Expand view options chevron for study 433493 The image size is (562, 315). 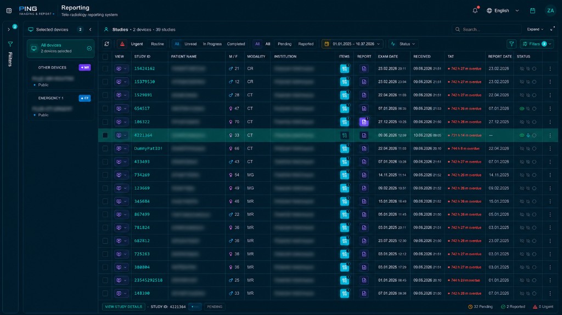tap(125, 162)
